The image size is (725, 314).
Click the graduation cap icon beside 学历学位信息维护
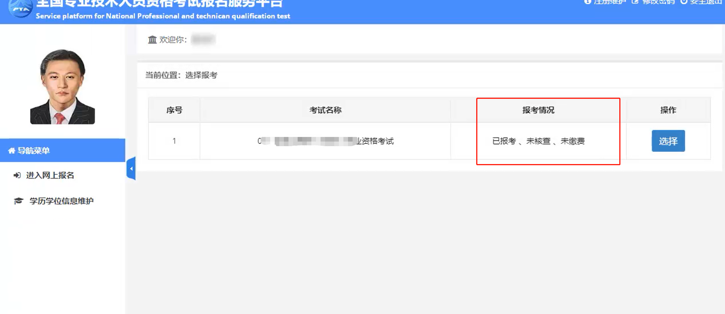click(x=18, y=201)
